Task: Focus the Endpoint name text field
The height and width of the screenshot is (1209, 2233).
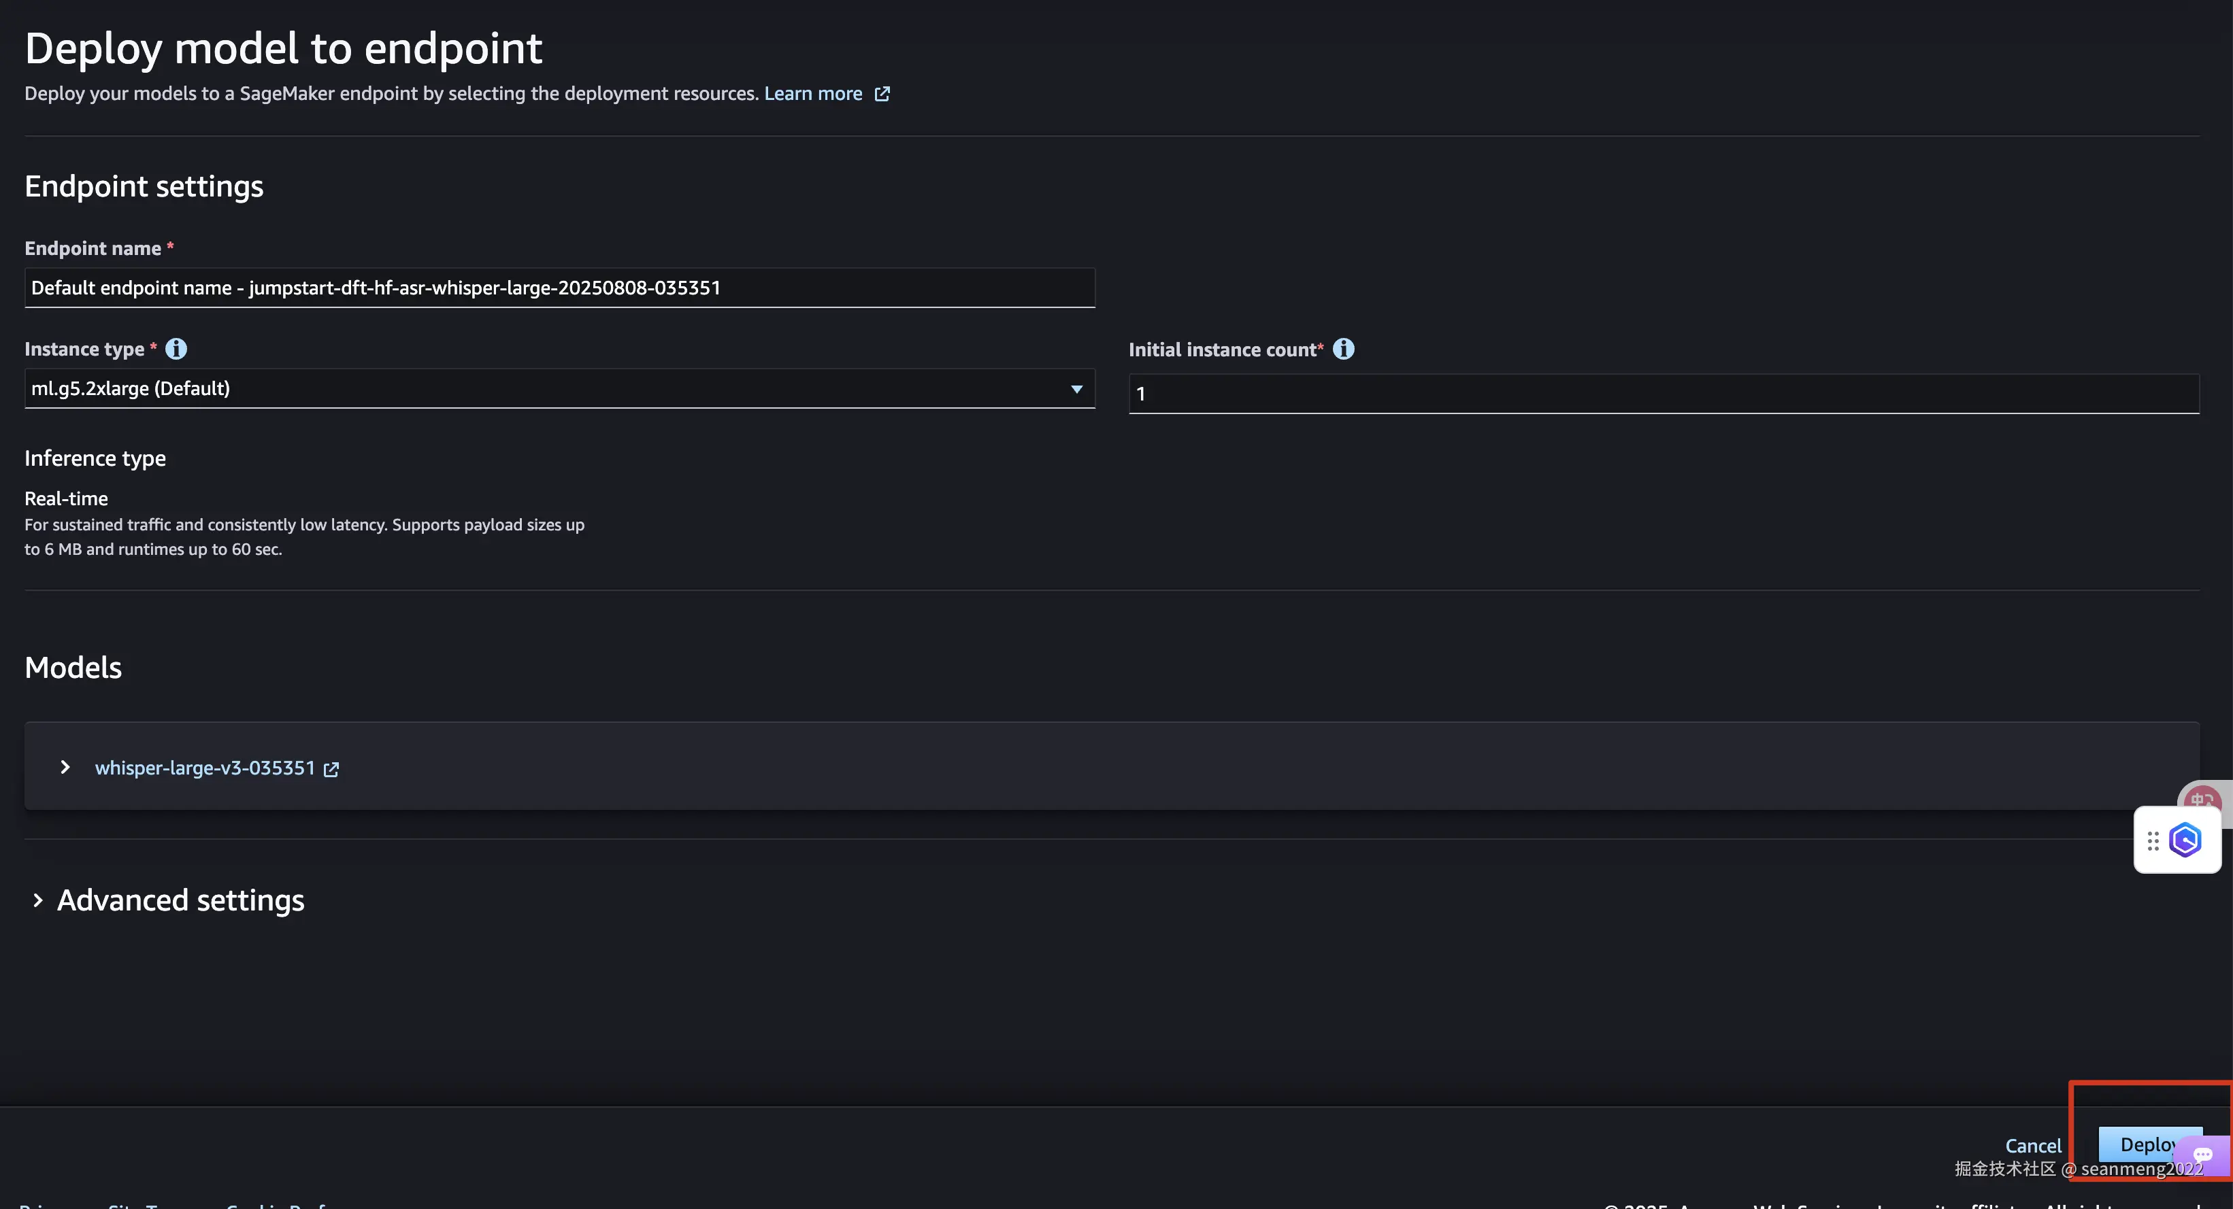Action: pyautogui.click(x=559, y=288)
